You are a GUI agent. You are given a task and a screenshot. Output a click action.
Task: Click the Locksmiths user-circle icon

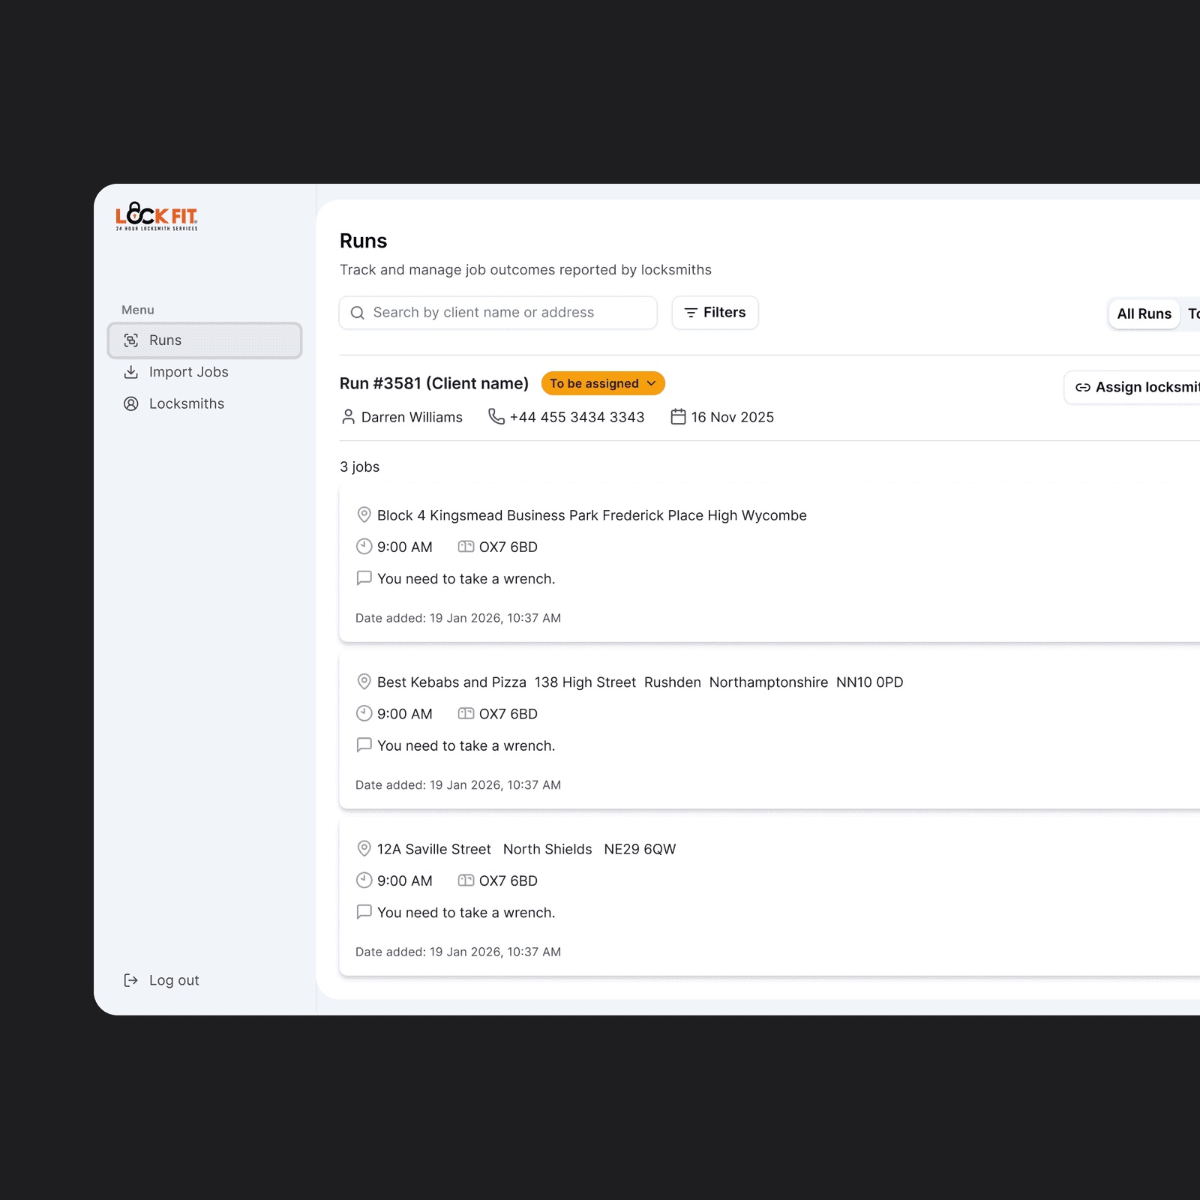tap(131, 403)
